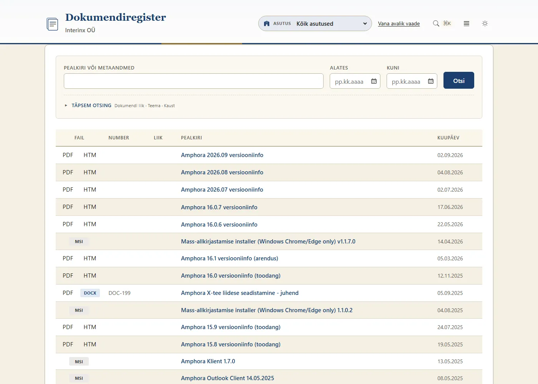The height and width of the screenshot is (384, 538).
Task: Focus the Kuni date field
Action: pyautogui.click(x=412, y=81)
